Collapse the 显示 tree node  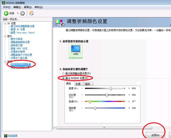(x=5, y=36)
